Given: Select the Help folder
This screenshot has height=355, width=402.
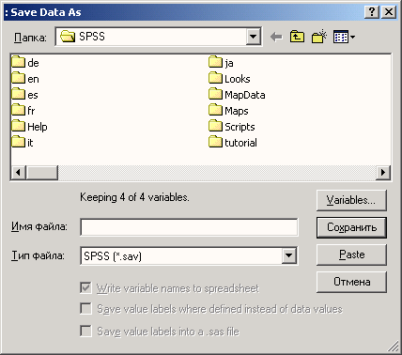Looking at the screenshot, I should coord(30,127).
